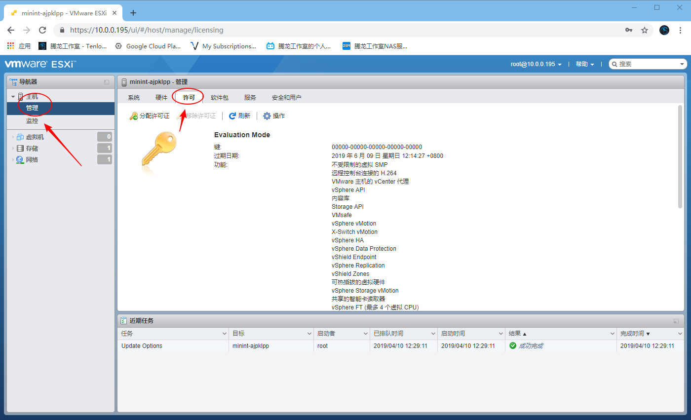Open 目标 column dropdown arrow
The image size is (691, 420).
pos(308,334)
